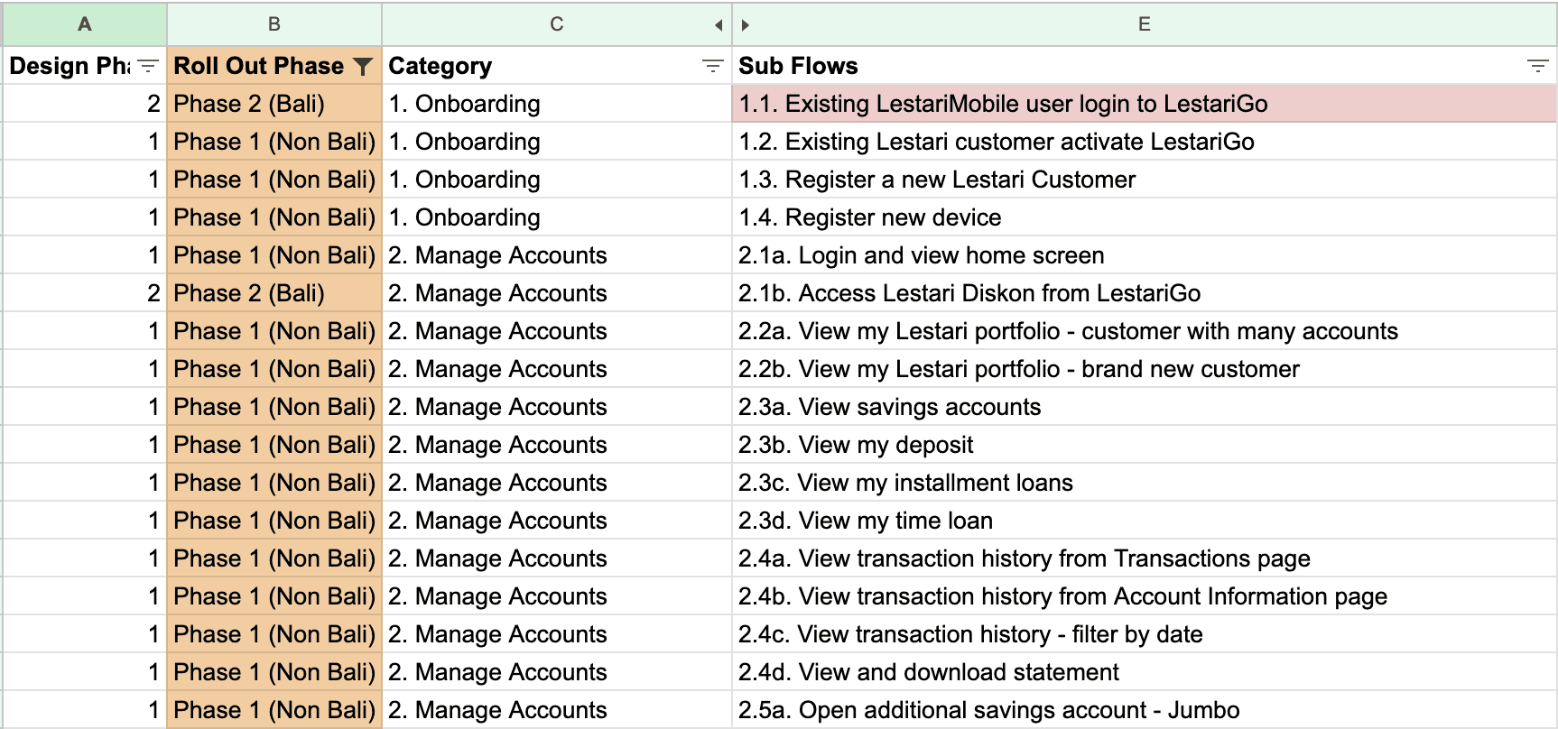1558x729 pixels.
Task: Click the Sub Flows header cell
Action: pos(1145,66)
